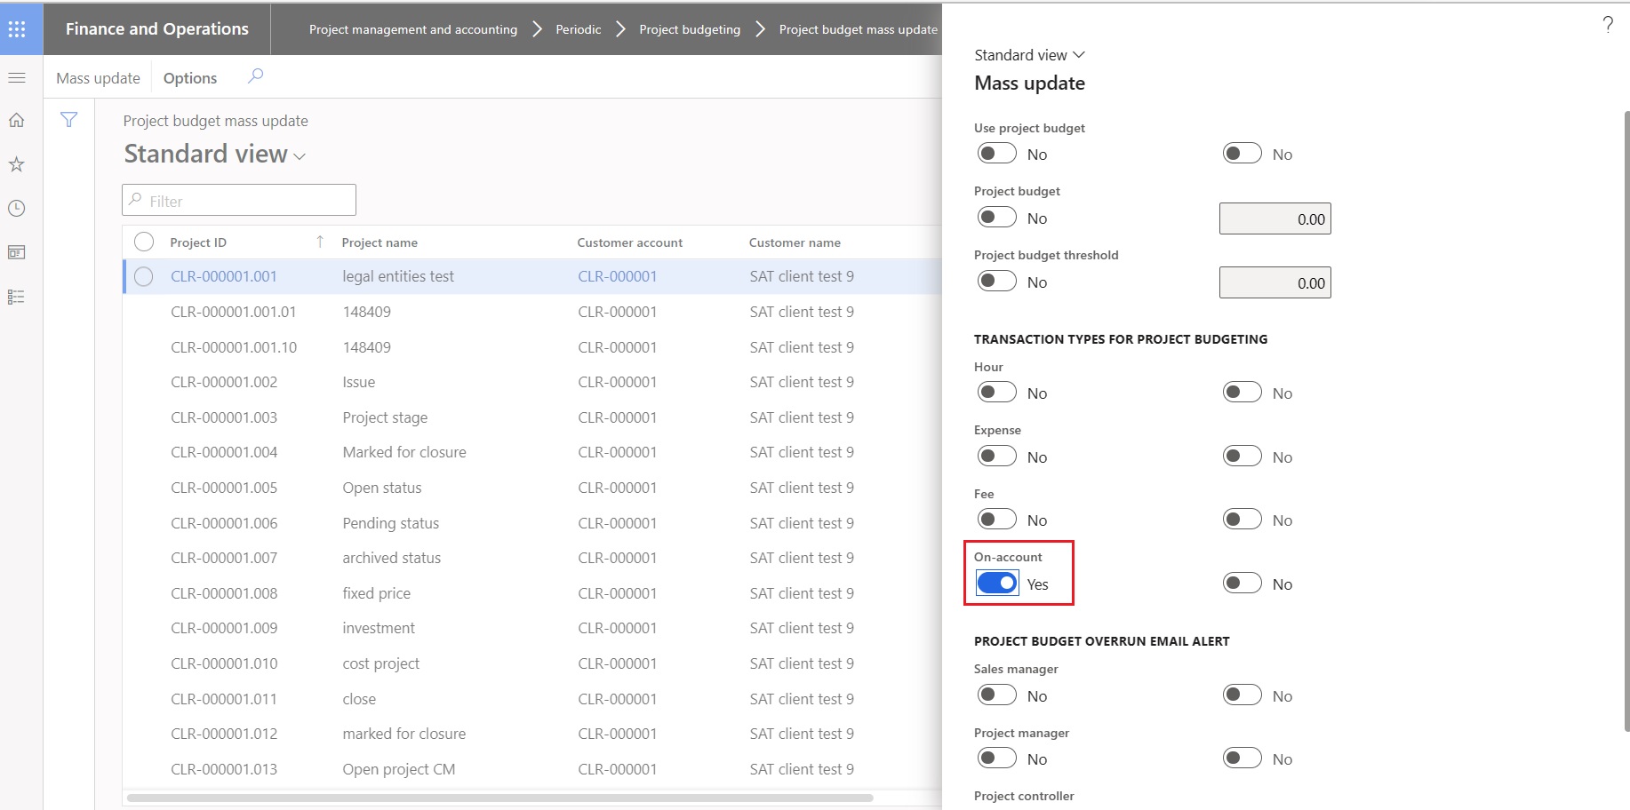Toggle the Expense left switch
This screenshot has height=810, width=1630.
(997, 457)
